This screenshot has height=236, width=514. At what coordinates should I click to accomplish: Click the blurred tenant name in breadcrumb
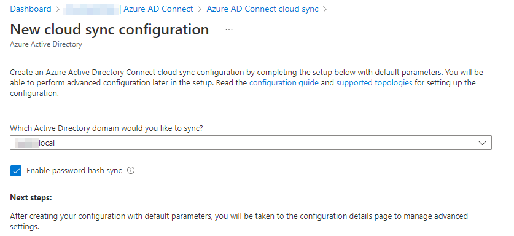point(90,9)
